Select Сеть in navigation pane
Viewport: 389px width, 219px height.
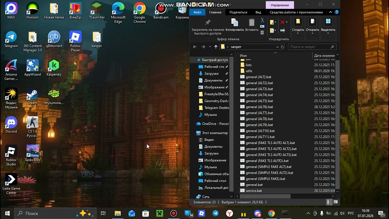tap(203, 196)
